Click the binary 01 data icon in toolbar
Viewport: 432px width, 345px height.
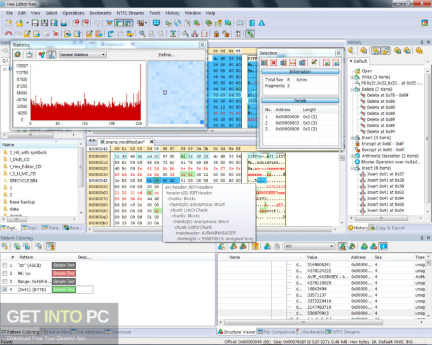[x=238, y=34]
